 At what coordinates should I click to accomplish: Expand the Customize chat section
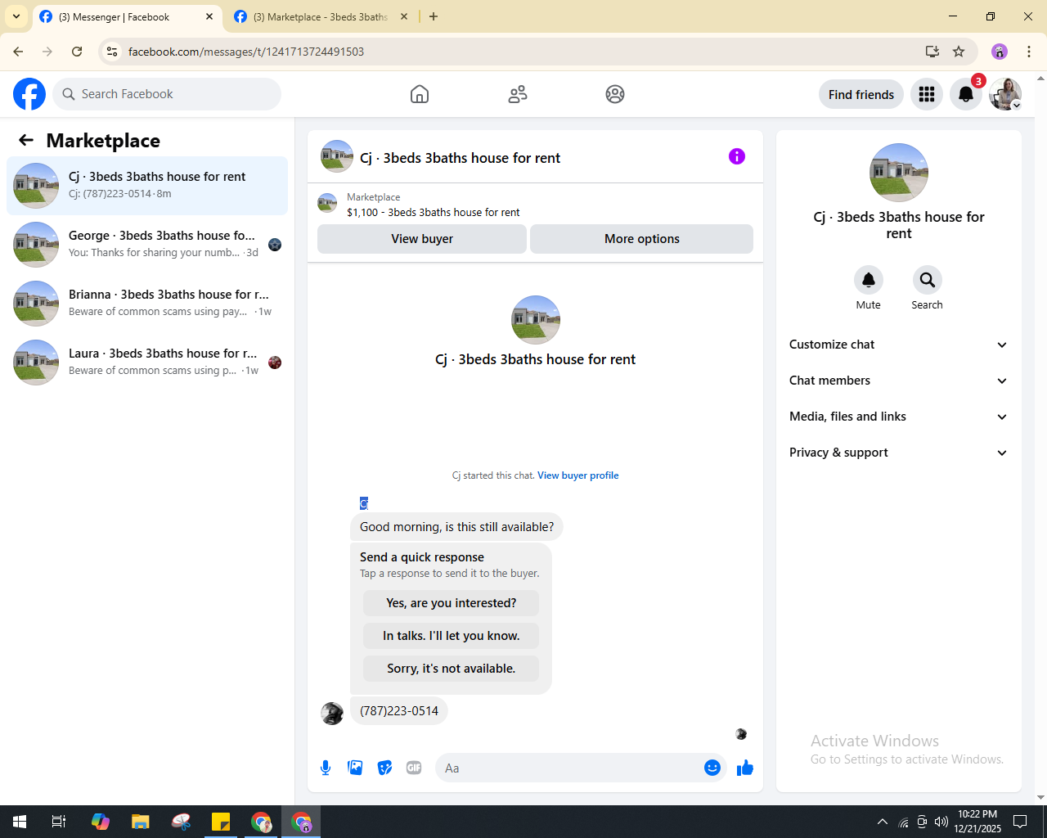898,345
